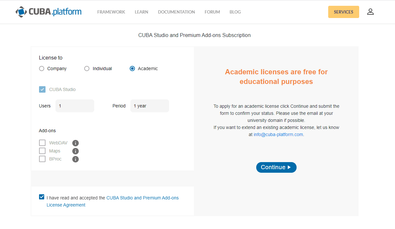
Task: Check the Maps add-on box
Action: click(x=42, y=151)
